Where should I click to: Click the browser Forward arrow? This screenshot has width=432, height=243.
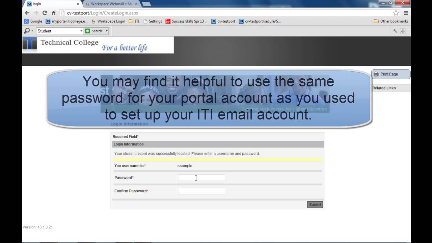coord(36,13)
